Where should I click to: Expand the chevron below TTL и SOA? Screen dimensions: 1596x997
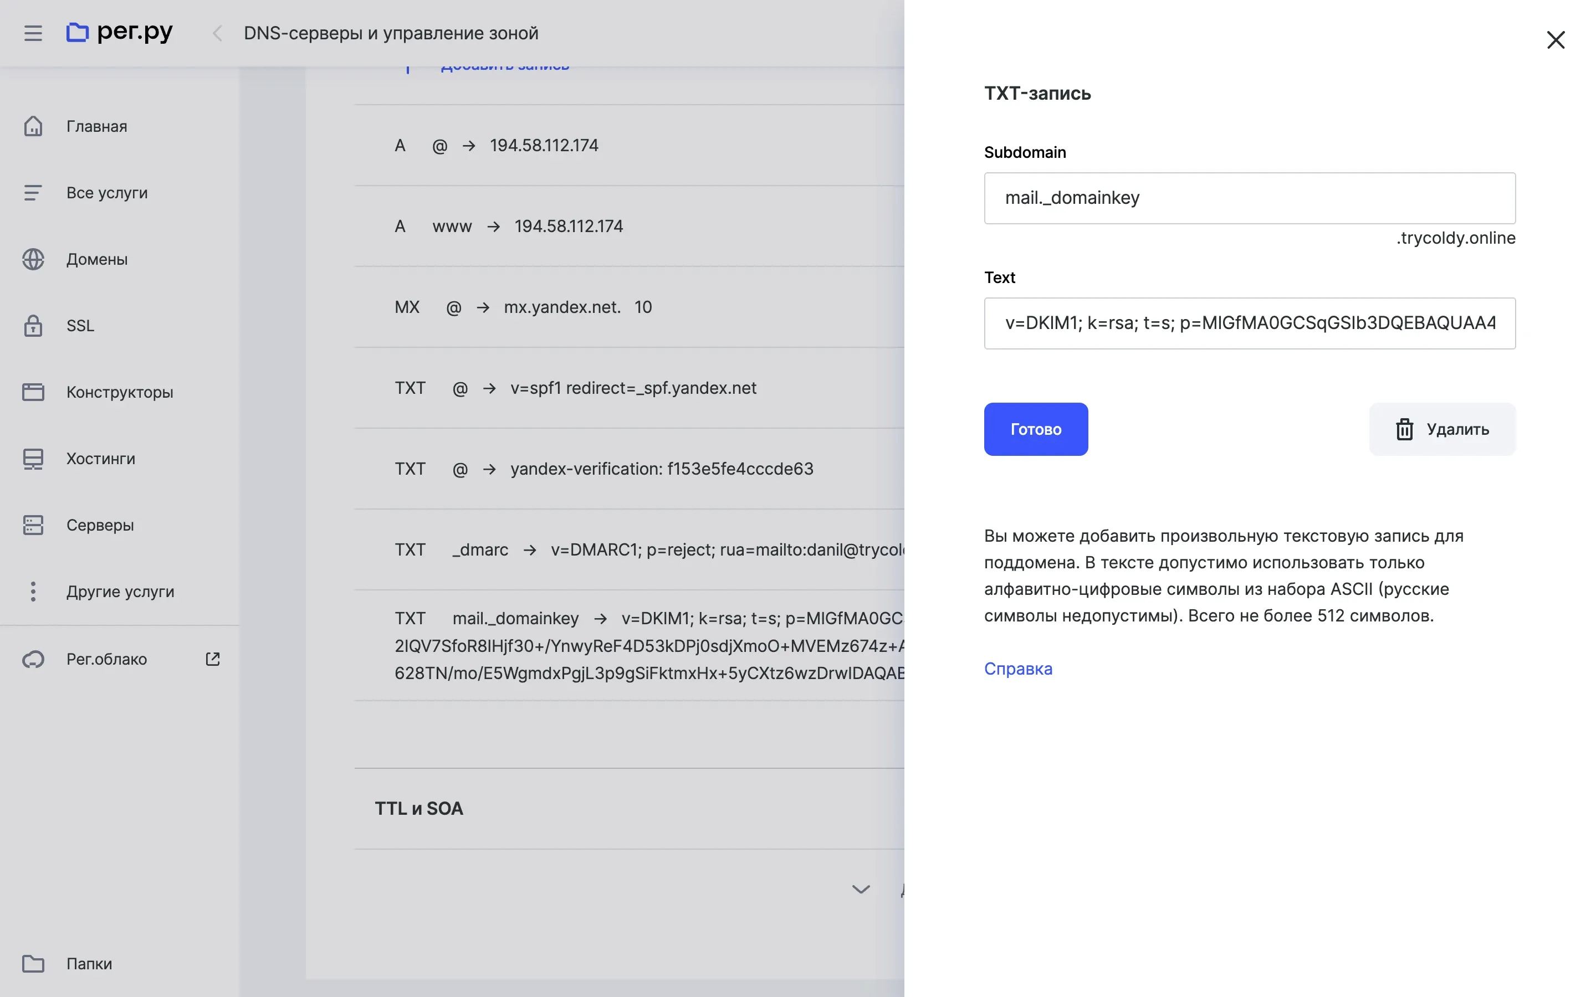tap(861, 889)
